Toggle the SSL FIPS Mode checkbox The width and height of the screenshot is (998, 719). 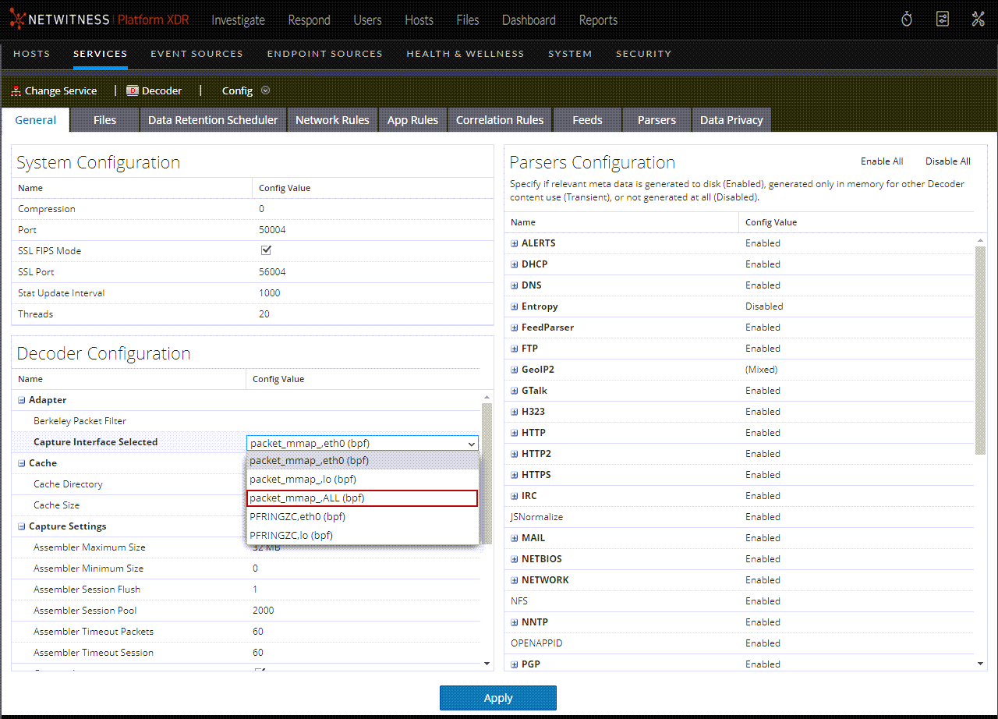coord(266,250)
